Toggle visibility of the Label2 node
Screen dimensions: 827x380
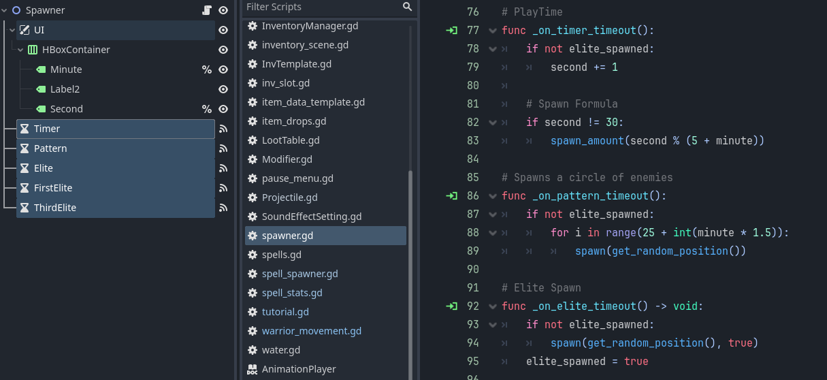(223, 89)
